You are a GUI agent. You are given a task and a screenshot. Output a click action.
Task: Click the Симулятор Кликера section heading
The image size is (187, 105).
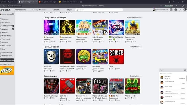tap(55, 17)
